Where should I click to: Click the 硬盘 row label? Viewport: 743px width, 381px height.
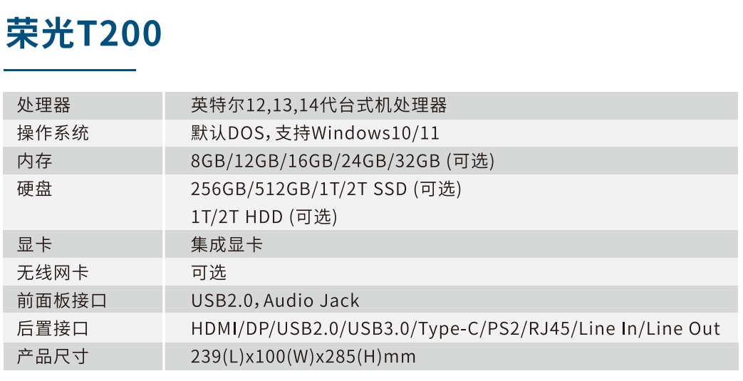[35, 189]
